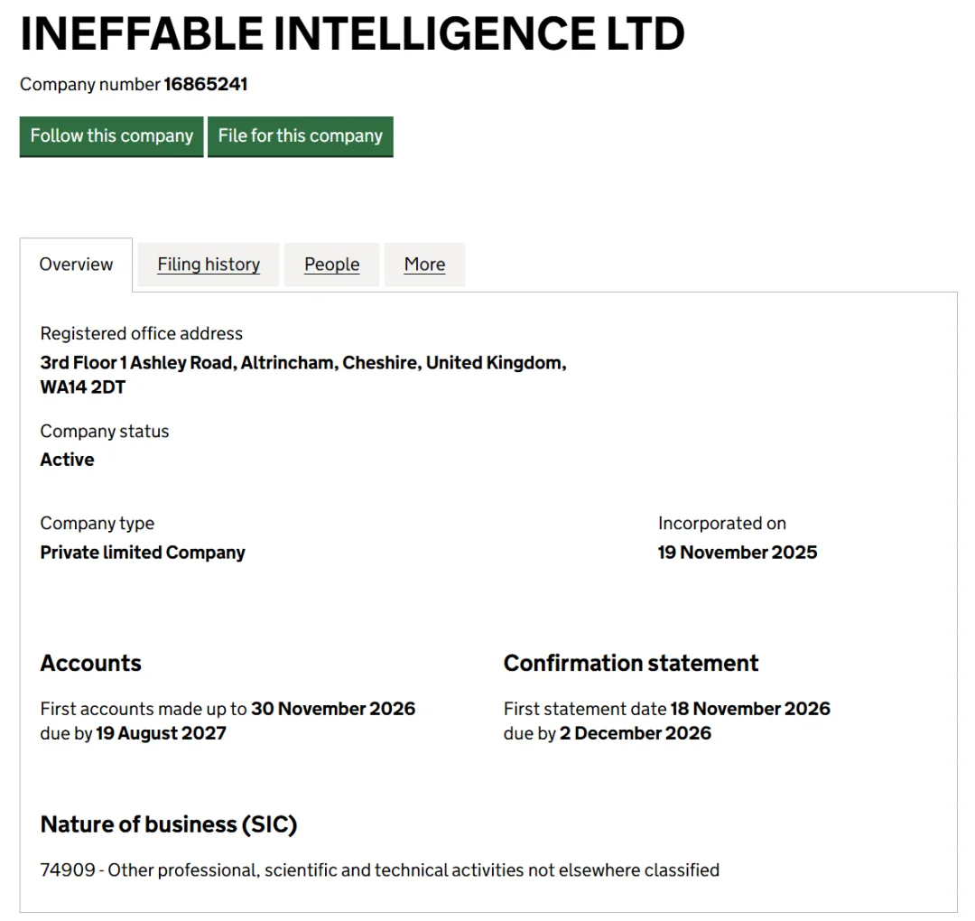Screen dimensions: 975x921
Task: Click the 2 December 2026 due date
Action: pos(635,733)
